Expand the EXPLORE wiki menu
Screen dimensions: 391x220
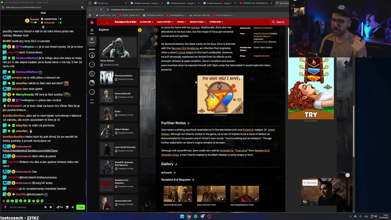pyautogui.click(x=147, y=22)
